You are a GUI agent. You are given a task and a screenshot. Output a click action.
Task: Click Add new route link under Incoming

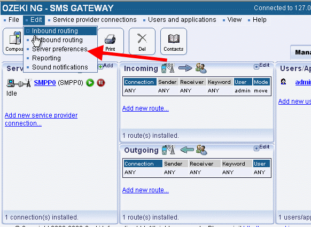point(145,108)
